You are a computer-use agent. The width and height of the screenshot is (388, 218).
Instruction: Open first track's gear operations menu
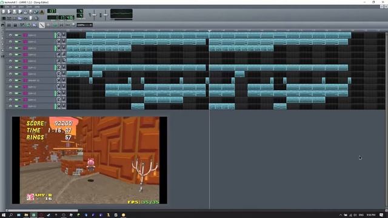pos(10,35)
